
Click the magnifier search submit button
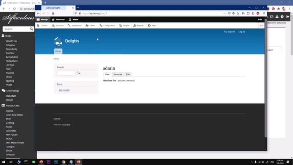(x=79, y=73)
